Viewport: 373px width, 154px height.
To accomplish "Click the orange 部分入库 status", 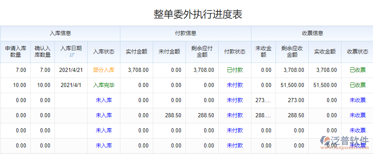I will [x=104, y=70].
